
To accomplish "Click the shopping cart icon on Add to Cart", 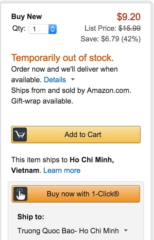I will (x=20, y=134).
